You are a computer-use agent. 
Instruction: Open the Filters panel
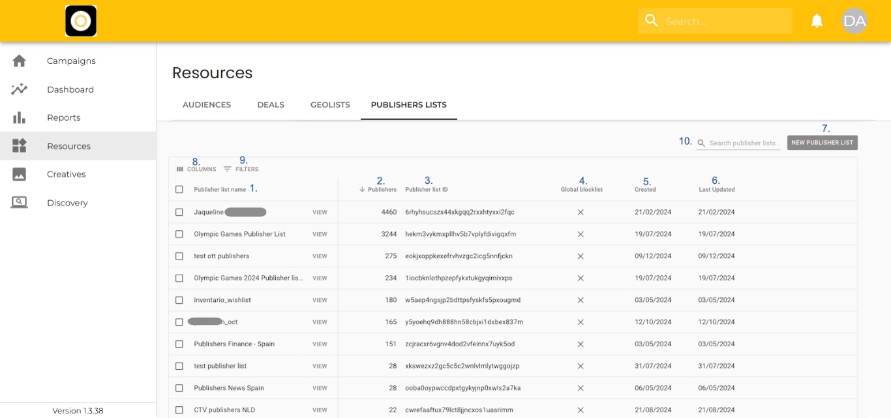(241, 169)
